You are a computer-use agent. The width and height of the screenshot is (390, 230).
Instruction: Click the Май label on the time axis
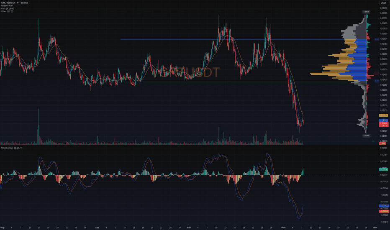189,227
